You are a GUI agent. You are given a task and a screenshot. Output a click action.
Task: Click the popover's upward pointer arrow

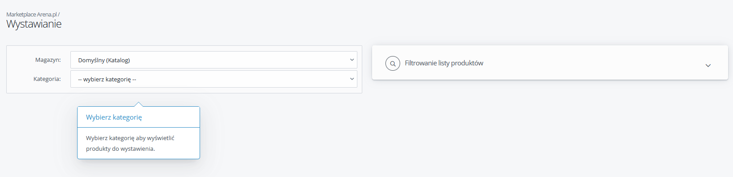click(x=139, y=104)
